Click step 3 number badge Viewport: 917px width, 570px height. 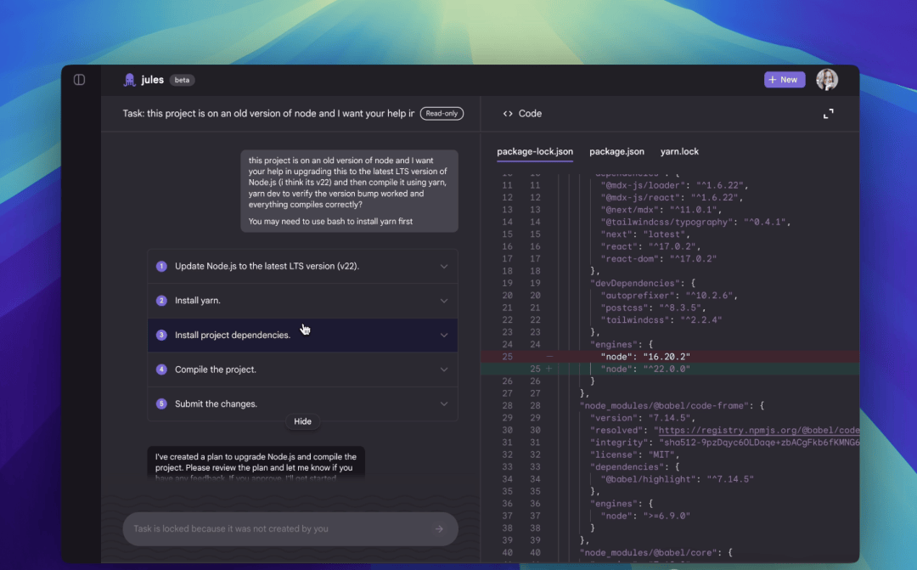[161, 336]
